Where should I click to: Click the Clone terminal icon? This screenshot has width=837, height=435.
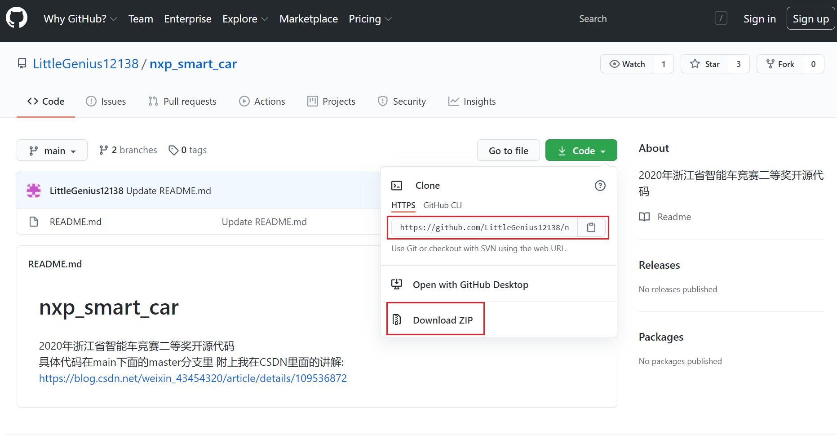(397, 186)
